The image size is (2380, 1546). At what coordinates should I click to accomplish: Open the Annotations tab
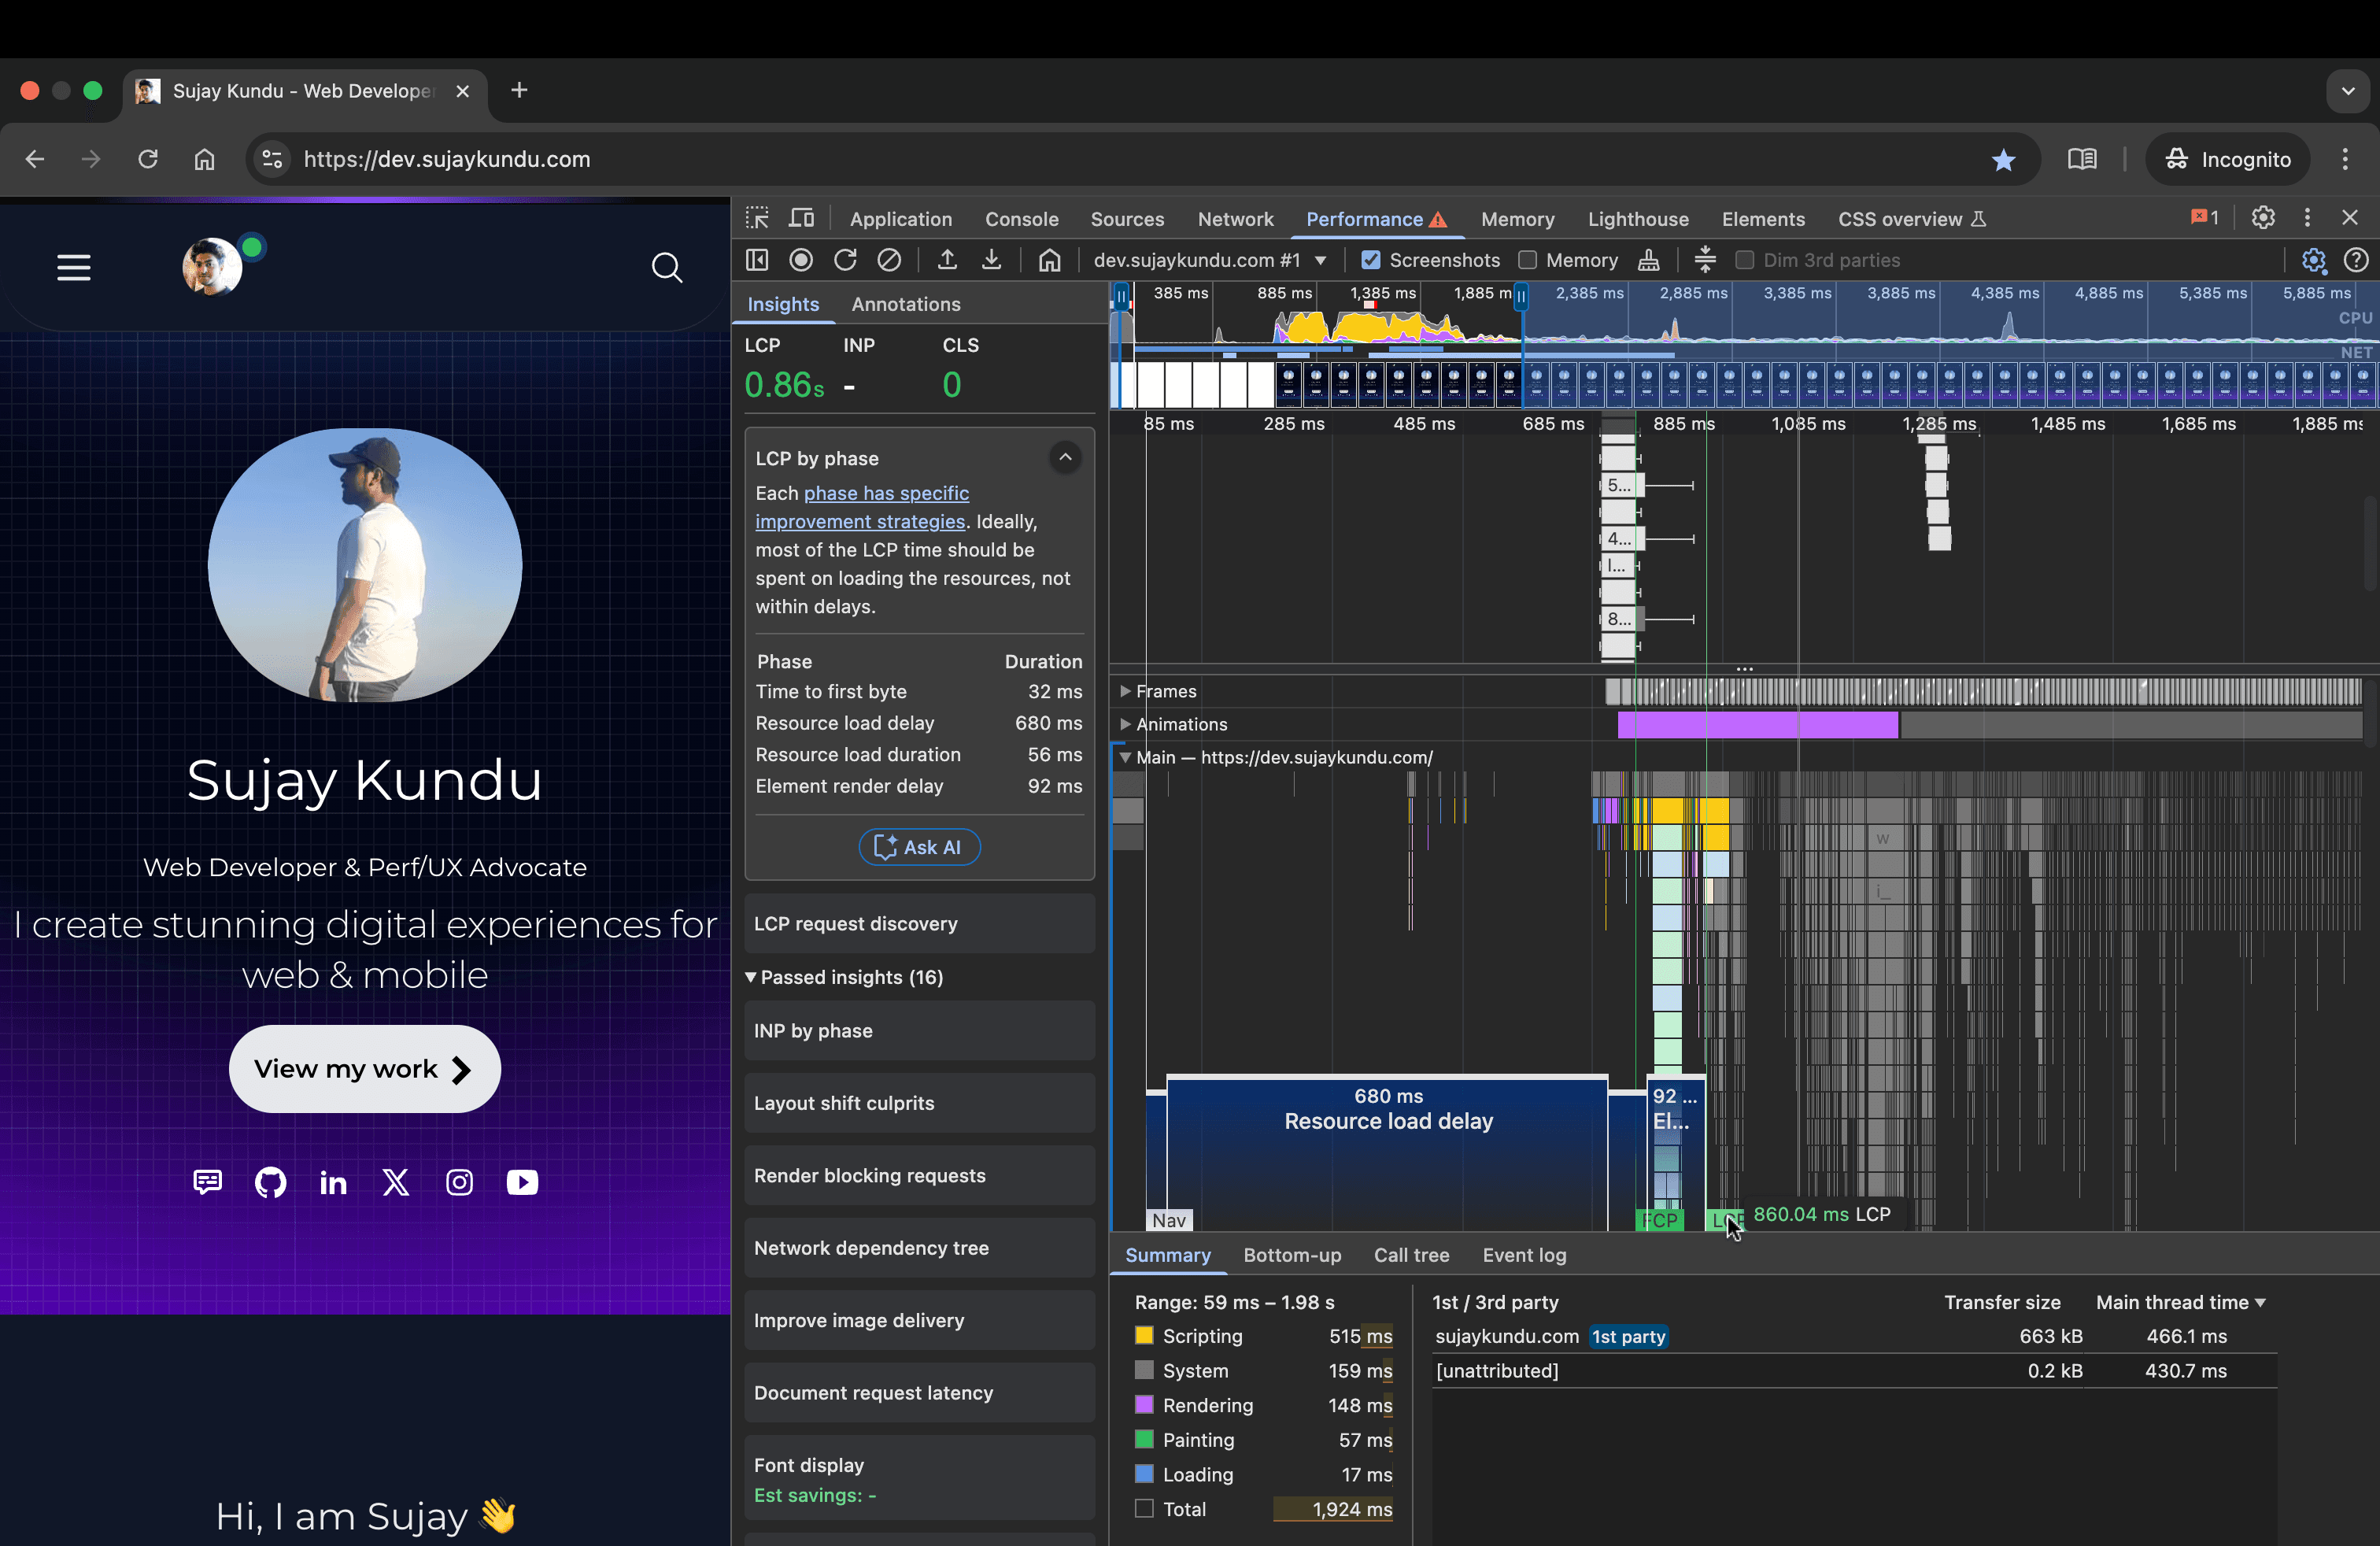pyautogui.click(x=905, y=304)
